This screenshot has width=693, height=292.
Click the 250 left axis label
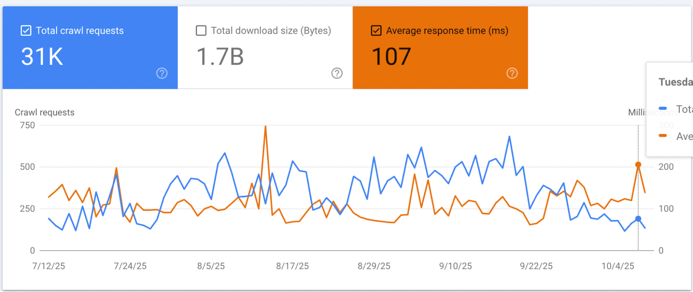coord(27,209)
